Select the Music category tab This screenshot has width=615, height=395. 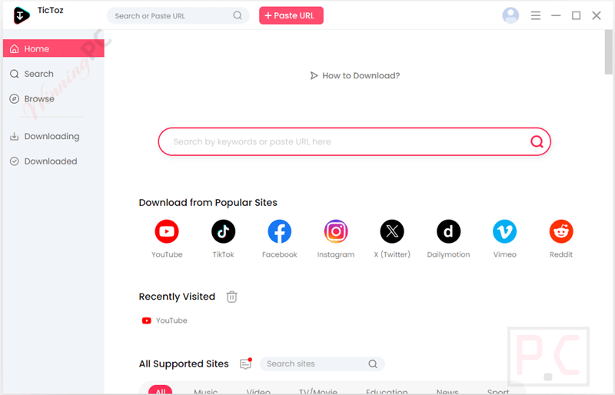(205, 391)
